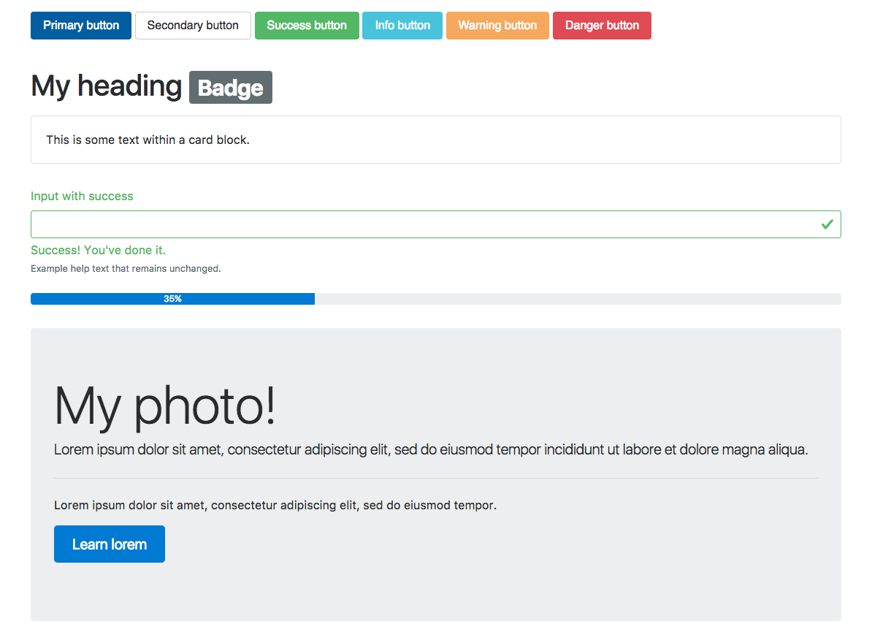Click the gray Badge label

(231, 88)
